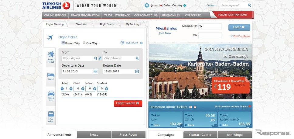The height and width of the screenshot is (139, 294).
Task: Click the From field search magnifier
Action: pos(96,58)
